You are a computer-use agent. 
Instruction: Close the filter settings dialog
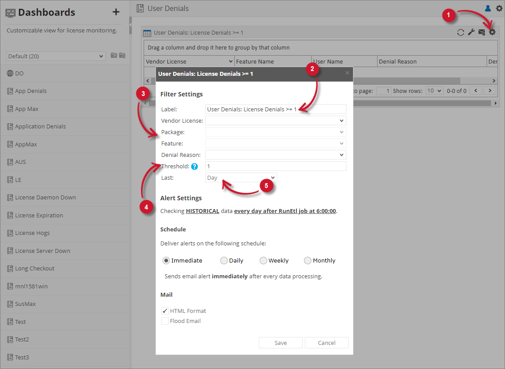(x=347, y=73)
